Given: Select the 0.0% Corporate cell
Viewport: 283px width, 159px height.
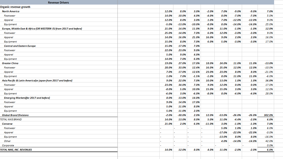Looking at the screenshot, I should point(266,146).
